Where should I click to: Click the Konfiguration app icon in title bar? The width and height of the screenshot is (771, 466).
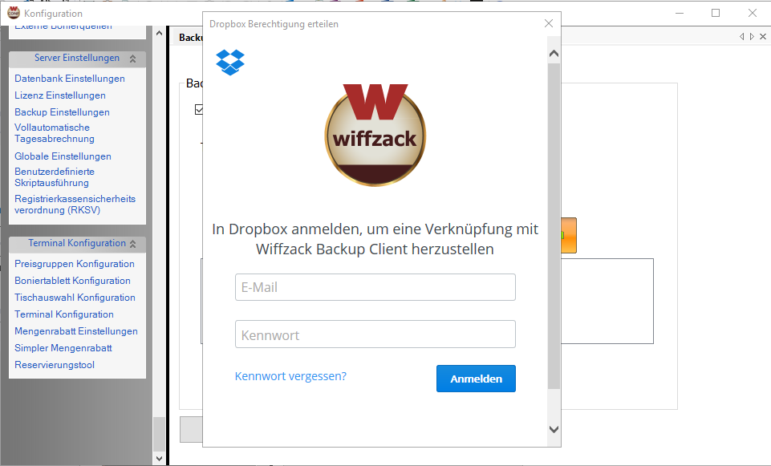[x=13, y=13]
